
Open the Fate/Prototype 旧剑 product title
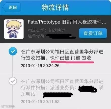(x=67, y=22)
